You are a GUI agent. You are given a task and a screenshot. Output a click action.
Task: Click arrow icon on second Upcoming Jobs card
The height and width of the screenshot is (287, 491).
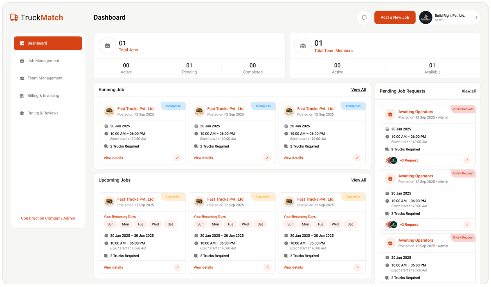pos(267,267)
